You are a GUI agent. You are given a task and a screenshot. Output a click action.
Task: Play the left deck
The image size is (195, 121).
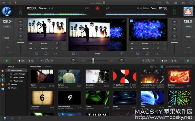[7, 61]
